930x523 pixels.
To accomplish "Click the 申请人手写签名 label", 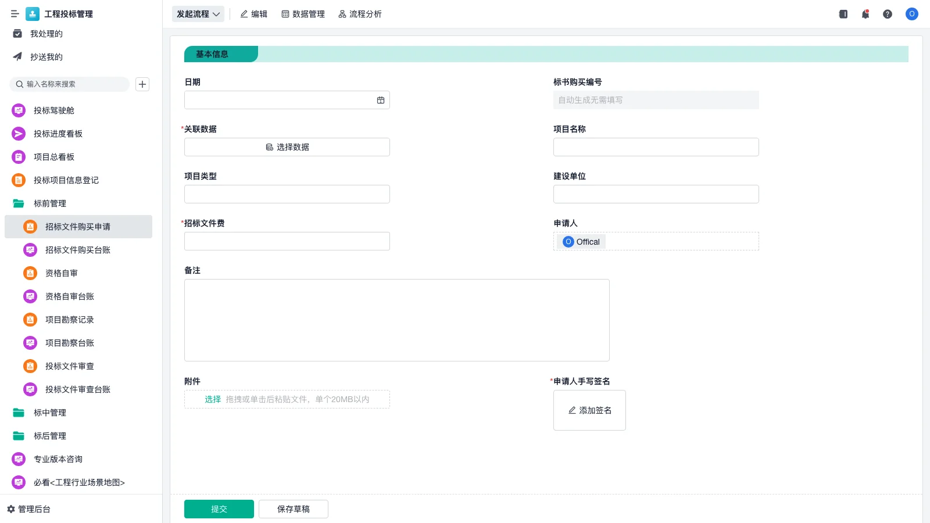I will coord(582,381).
